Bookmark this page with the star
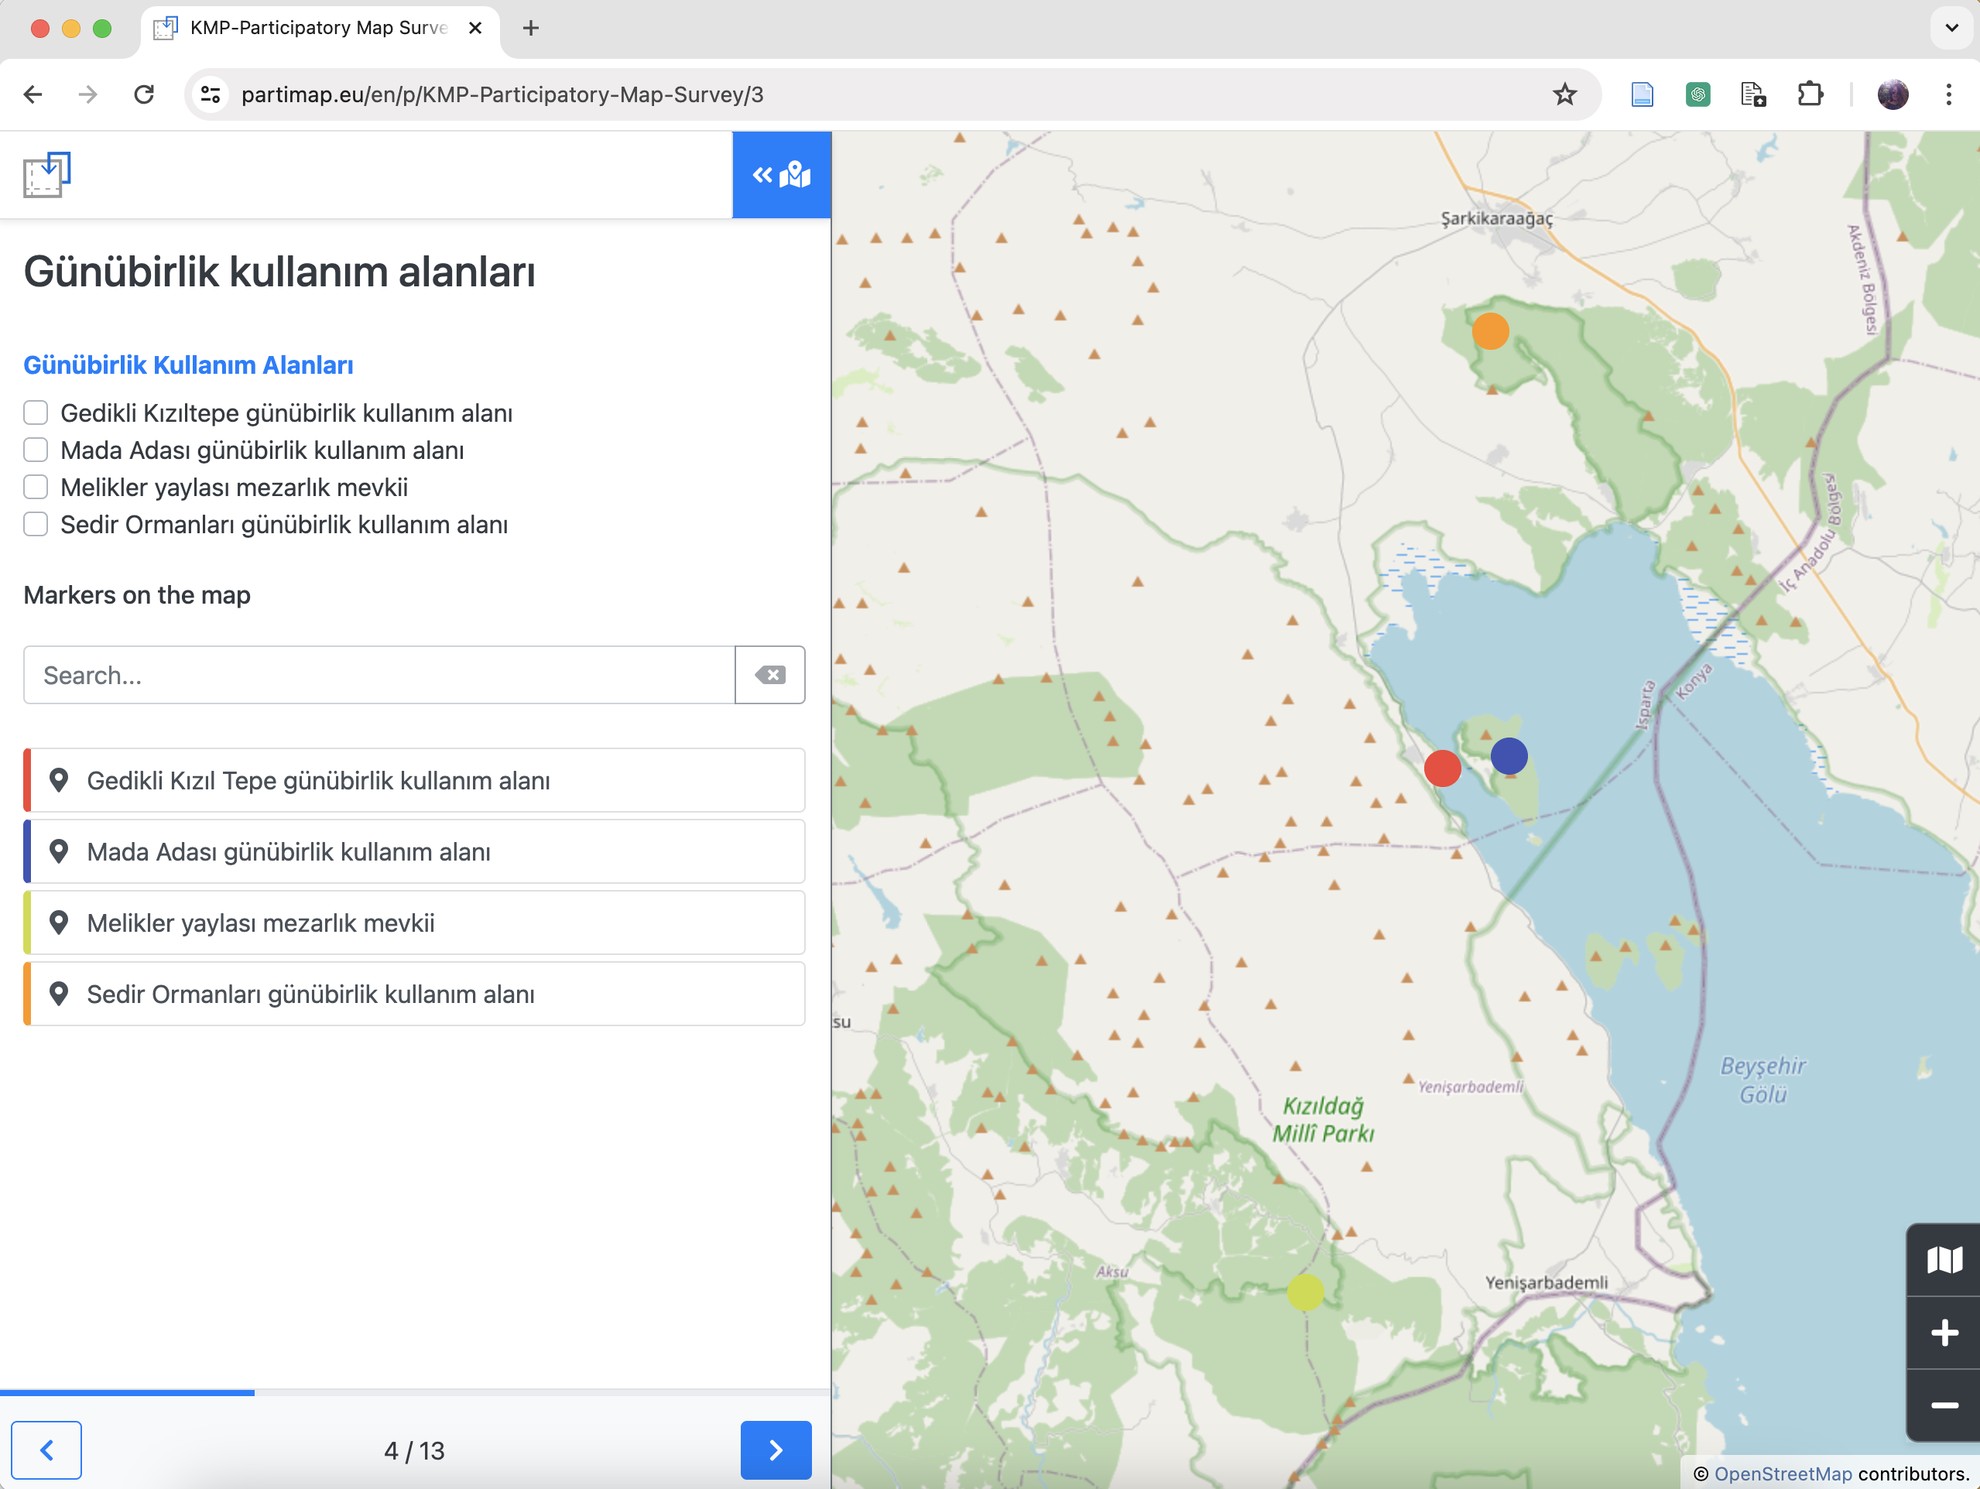 pos(1564,94)
